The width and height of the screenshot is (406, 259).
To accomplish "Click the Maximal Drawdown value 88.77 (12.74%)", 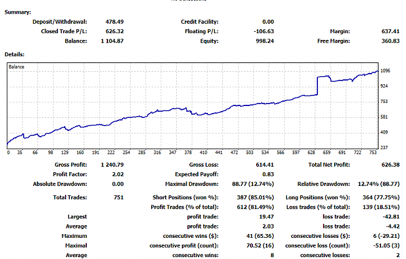I will 250,183.
